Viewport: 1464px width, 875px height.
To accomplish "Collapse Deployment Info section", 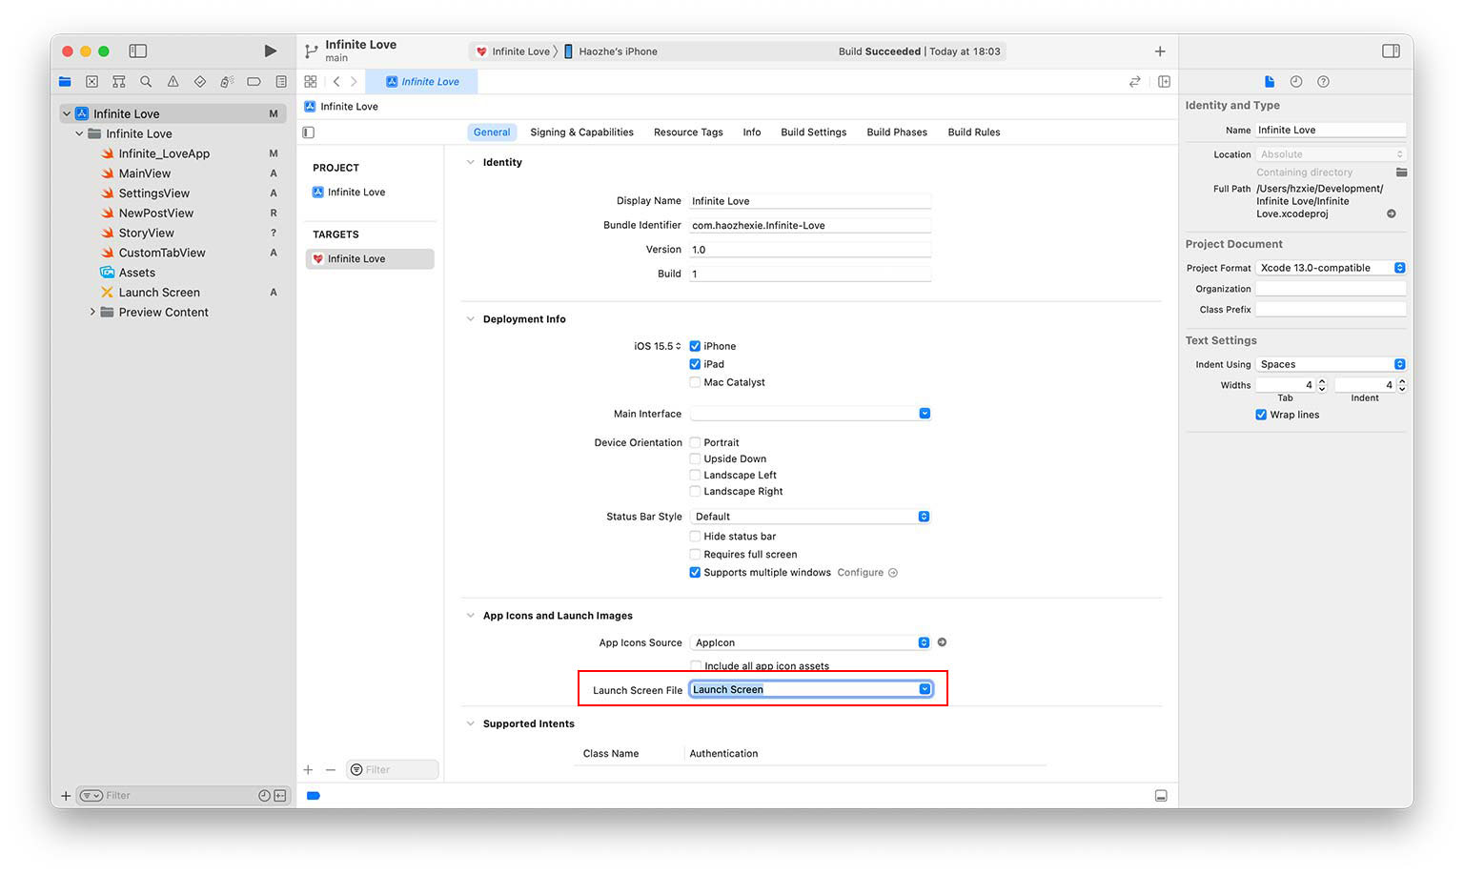I will 470,319.
